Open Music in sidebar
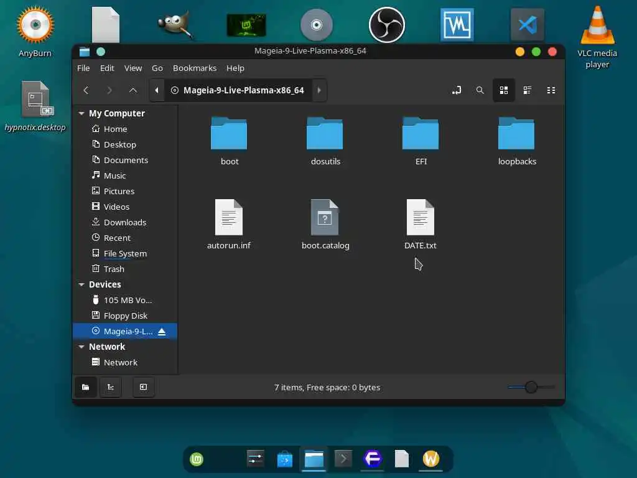The width and height of the screenshot is (637, 478). [125, 176]
